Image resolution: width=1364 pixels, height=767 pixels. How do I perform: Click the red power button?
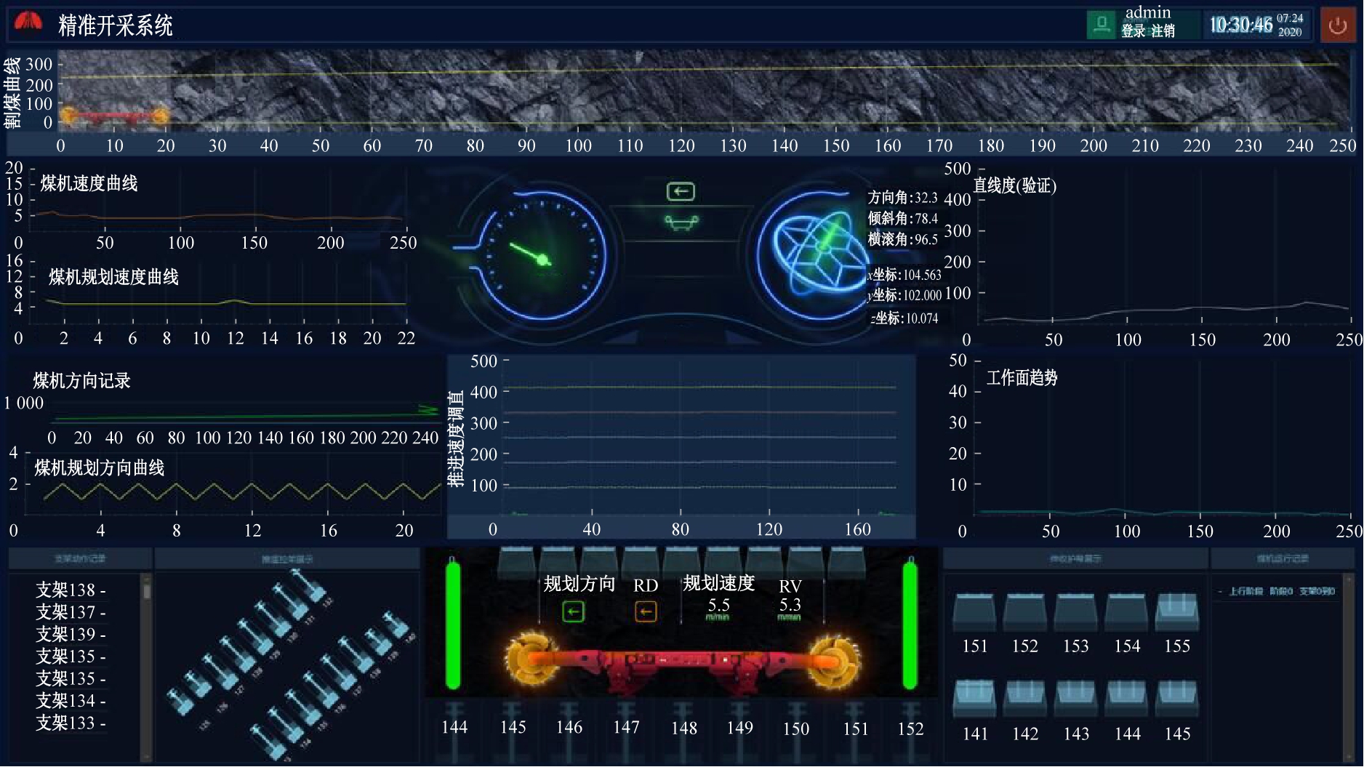(x=1338, y=25)
